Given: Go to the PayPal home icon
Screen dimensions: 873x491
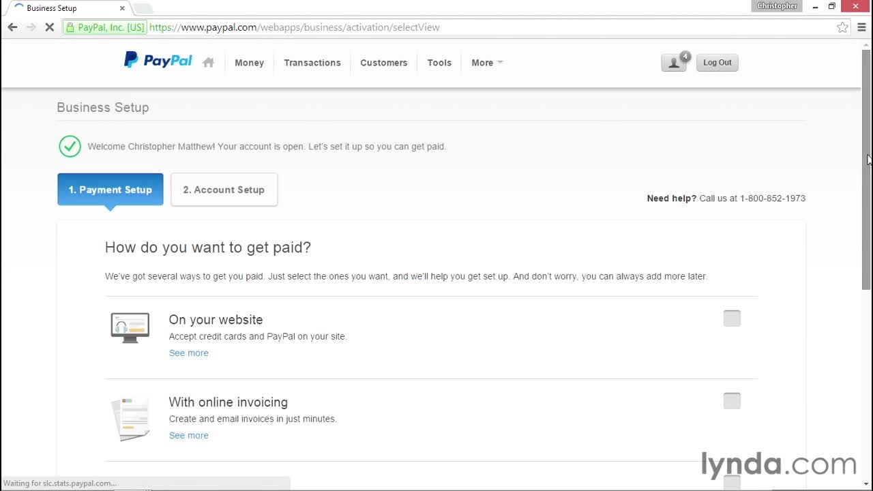Looking at the screenshot, I should (x=209, y=62).
